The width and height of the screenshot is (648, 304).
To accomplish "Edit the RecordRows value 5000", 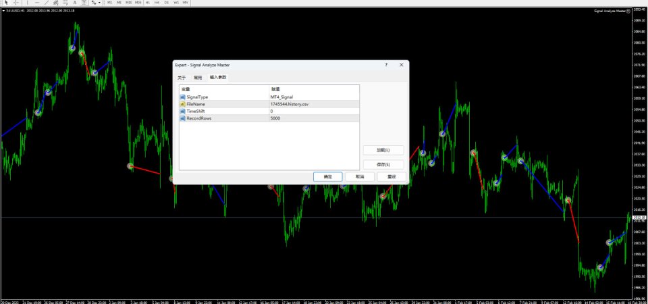I will pos(314,118).
